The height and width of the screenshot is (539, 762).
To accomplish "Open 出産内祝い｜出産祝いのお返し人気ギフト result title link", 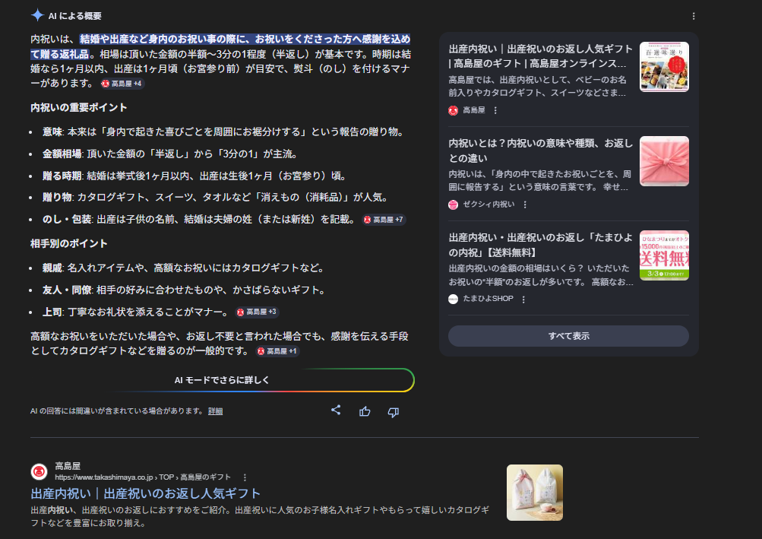I will (145, 493).
